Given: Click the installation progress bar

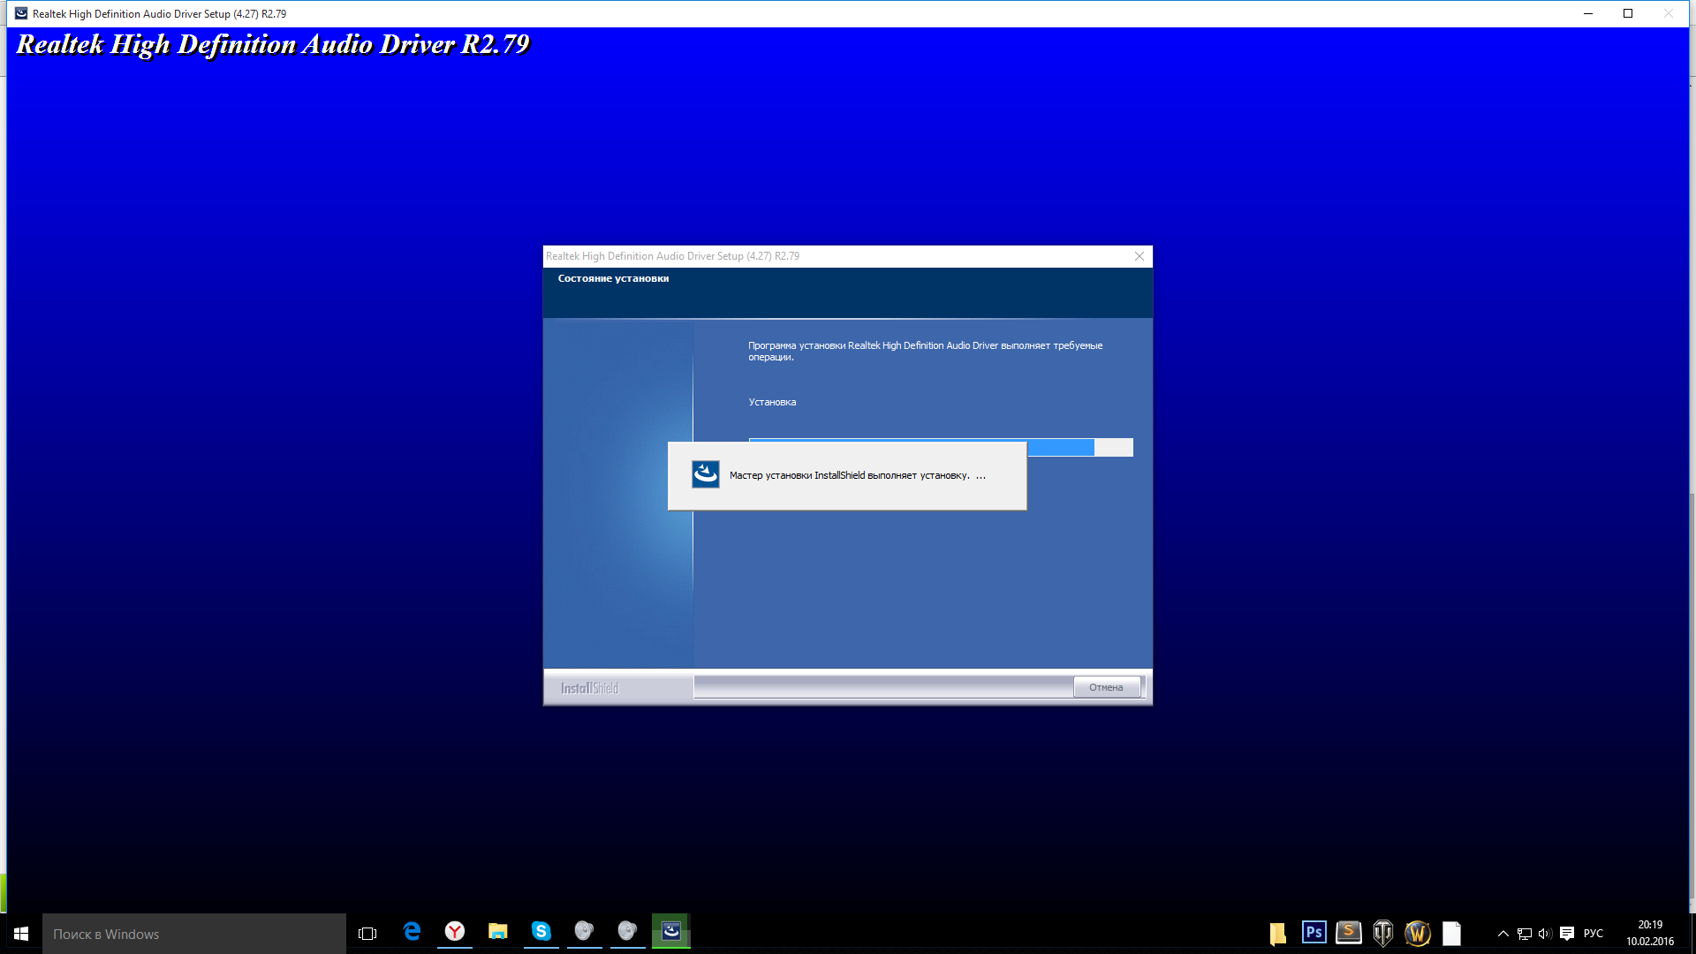Looking at the screenshot, I should coord(941,448).
